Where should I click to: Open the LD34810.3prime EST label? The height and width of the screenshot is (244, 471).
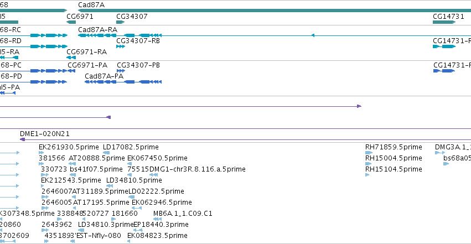[105, 225]
